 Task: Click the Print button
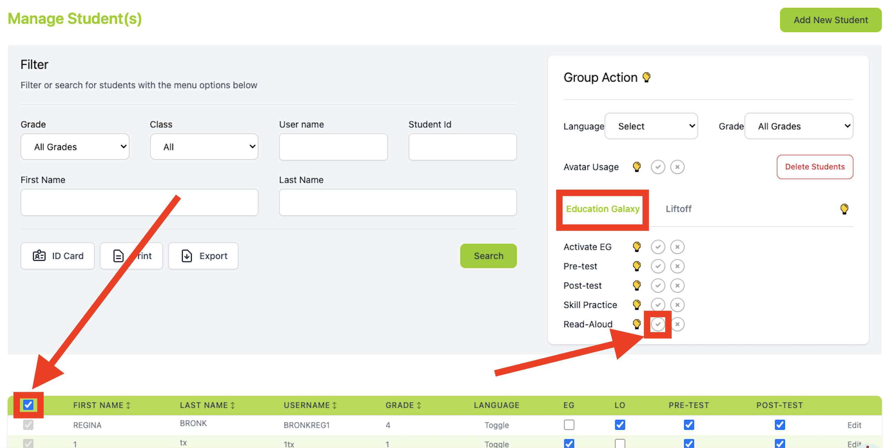[x=131, y=256]
